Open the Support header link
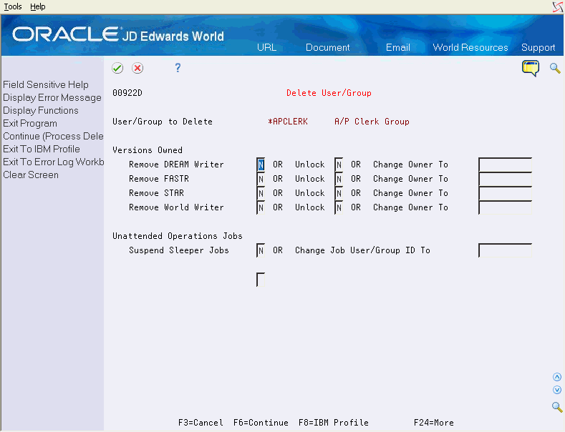 click(x=538, y=47)
